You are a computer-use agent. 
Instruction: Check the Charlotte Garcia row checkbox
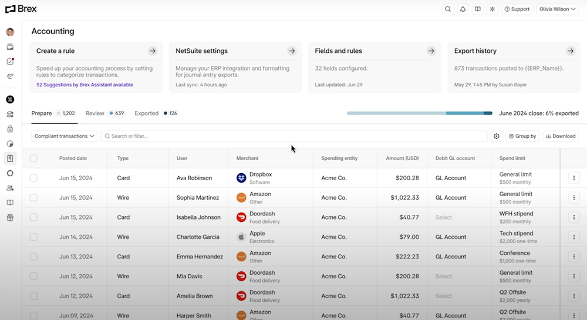point(33,237)
